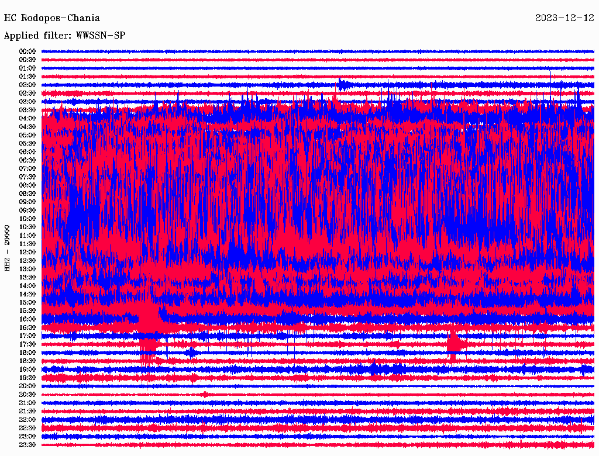Select the 20:30 time label
This screenshot has height=456, width=599.
(x=27, y=395)
